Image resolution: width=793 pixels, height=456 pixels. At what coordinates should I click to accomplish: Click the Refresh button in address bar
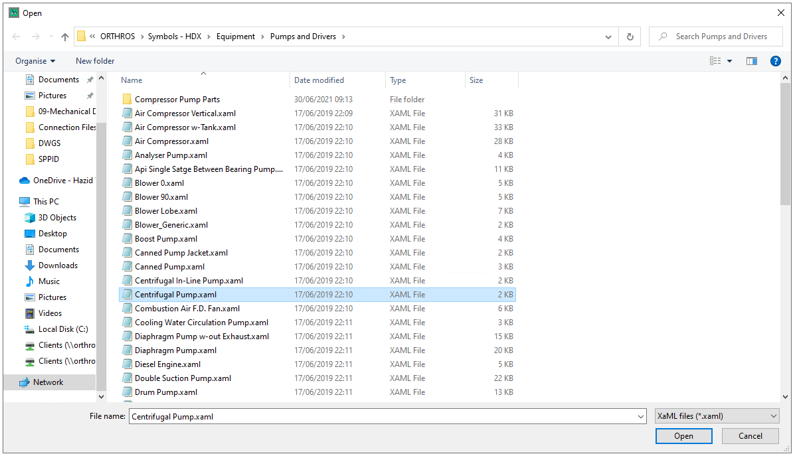click(630, 37)
